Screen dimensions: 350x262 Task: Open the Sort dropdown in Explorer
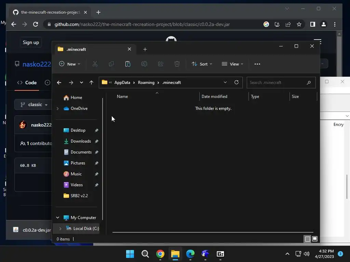pyautogui.click(x=202, y=64)
